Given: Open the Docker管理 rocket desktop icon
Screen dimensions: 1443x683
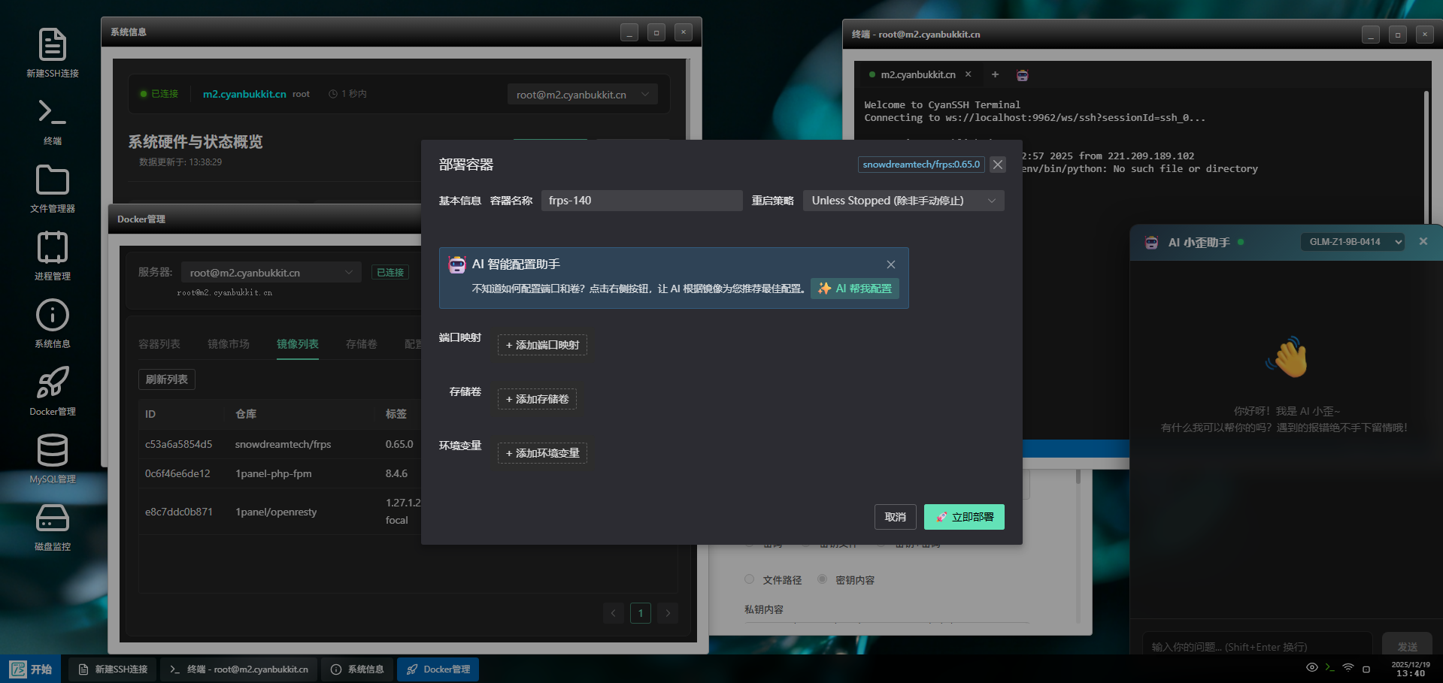Looking at the screenshot, I should [x=52, y=391].
